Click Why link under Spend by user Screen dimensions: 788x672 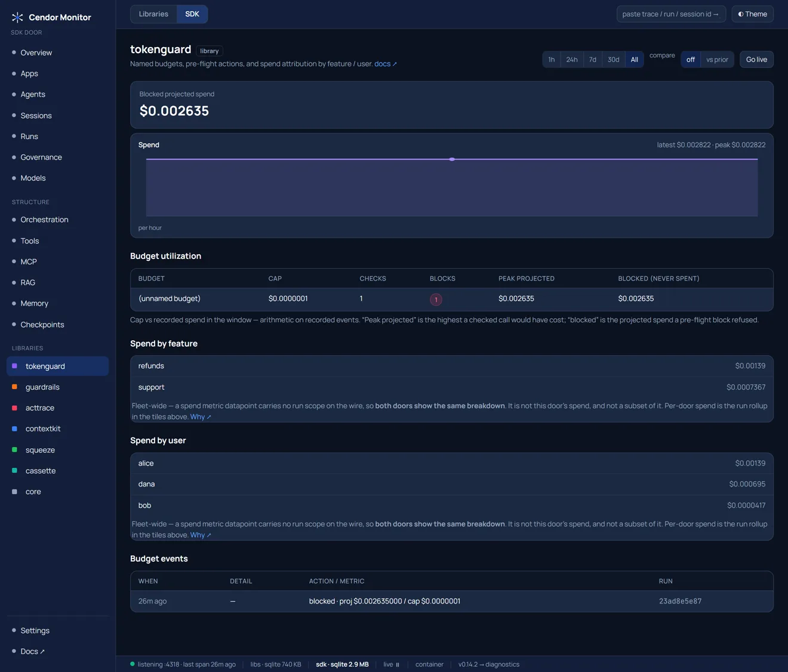click(x=201, y=535)
